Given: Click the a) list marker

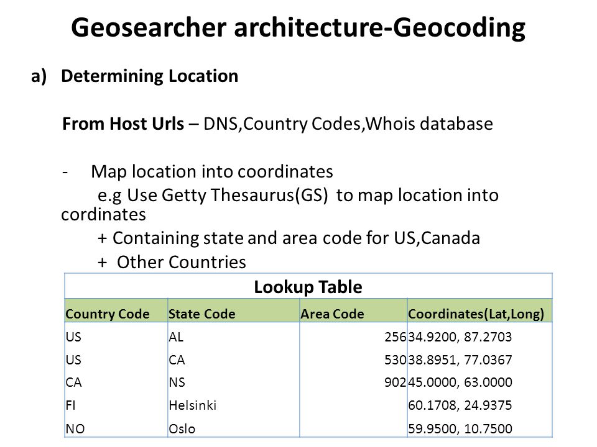Looking at the screenshot, I should tap(39, 76).
